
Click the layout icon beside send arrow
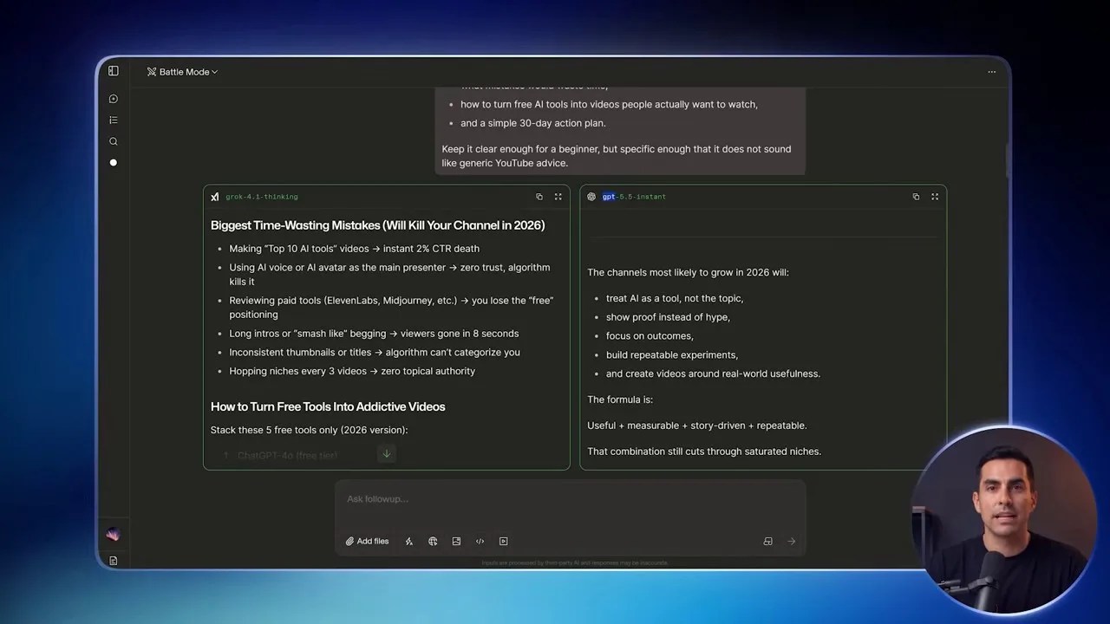coord(767,542)
